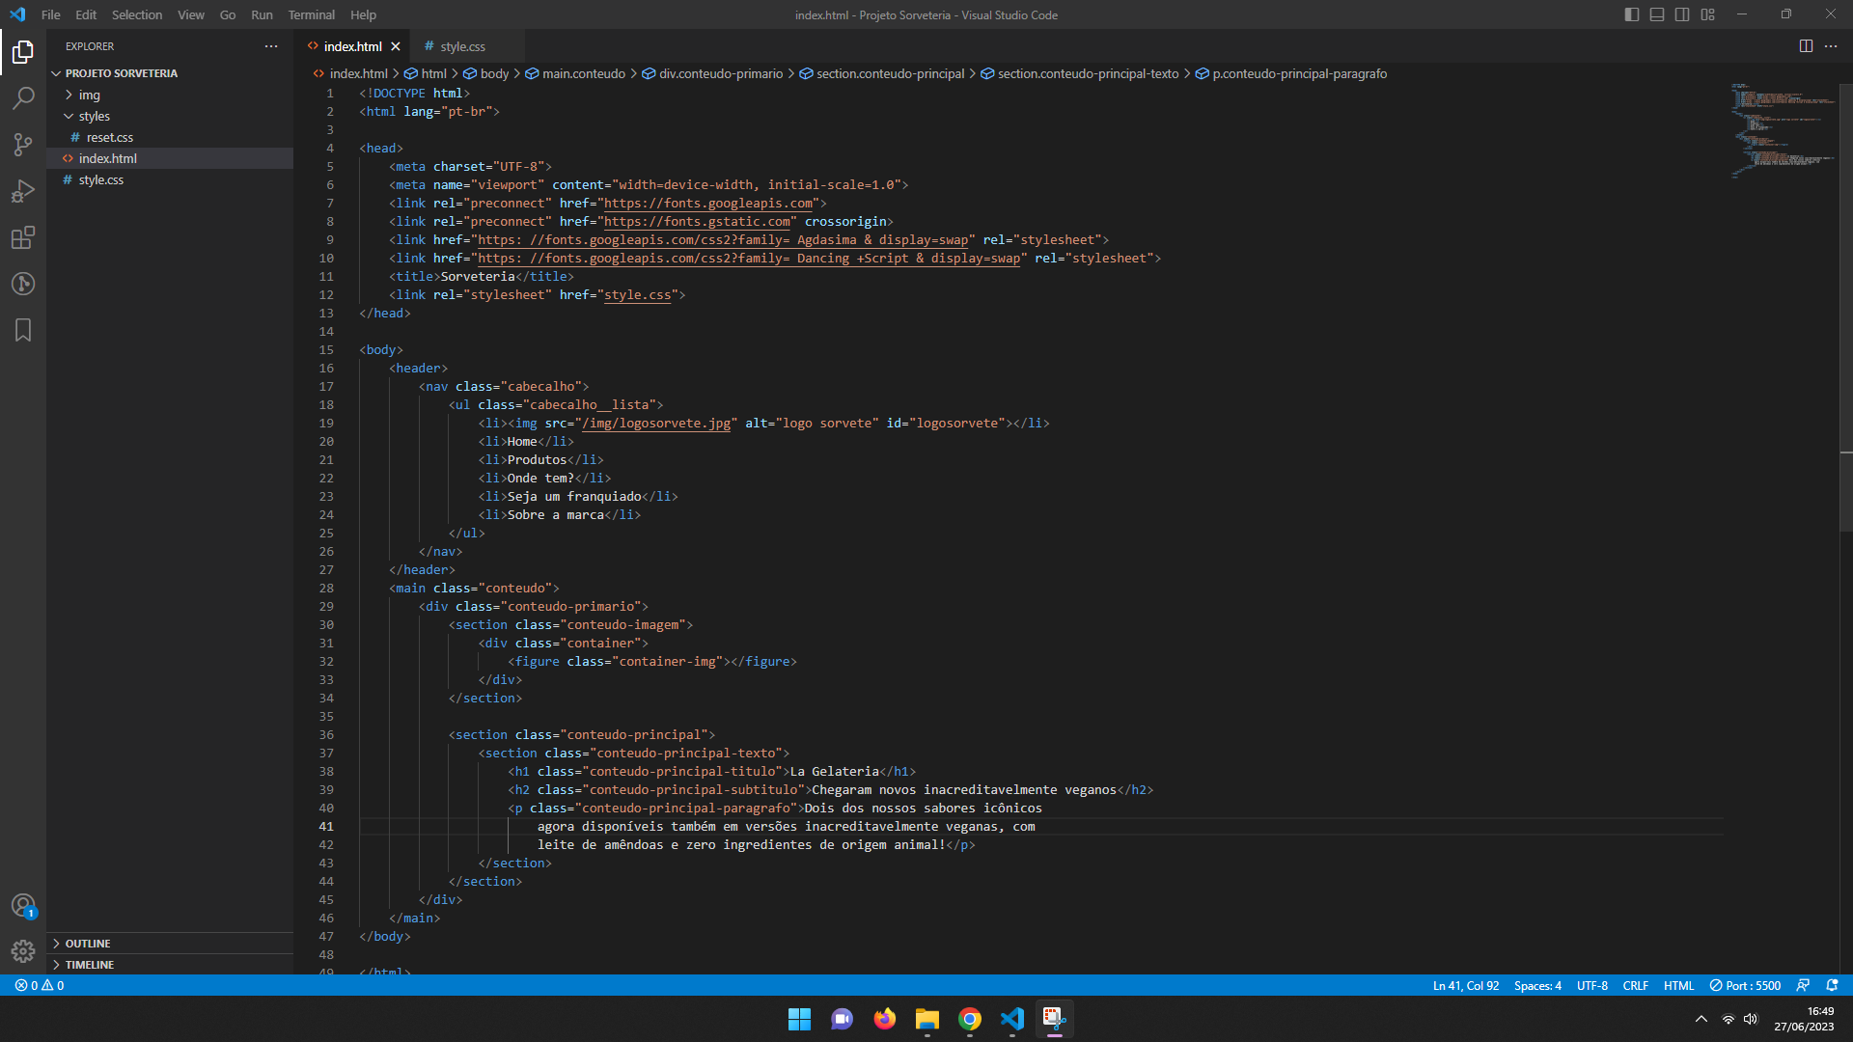Viewport: 1853px width, 1042px height.
Task: Open Firefox from the taskbar
Action: (x=884, y=1019)
